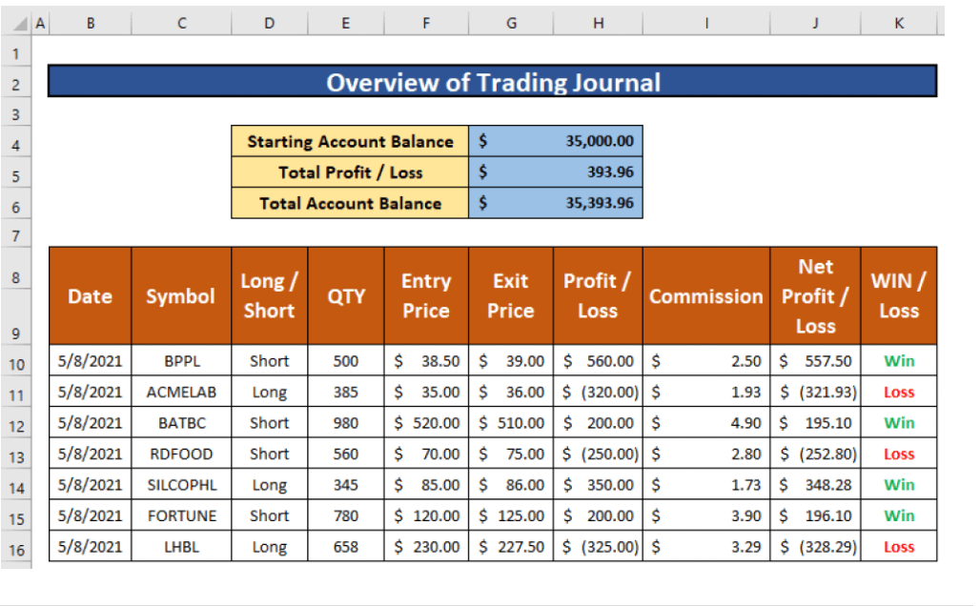Select the SILCOPHL Win result cell

898,485
